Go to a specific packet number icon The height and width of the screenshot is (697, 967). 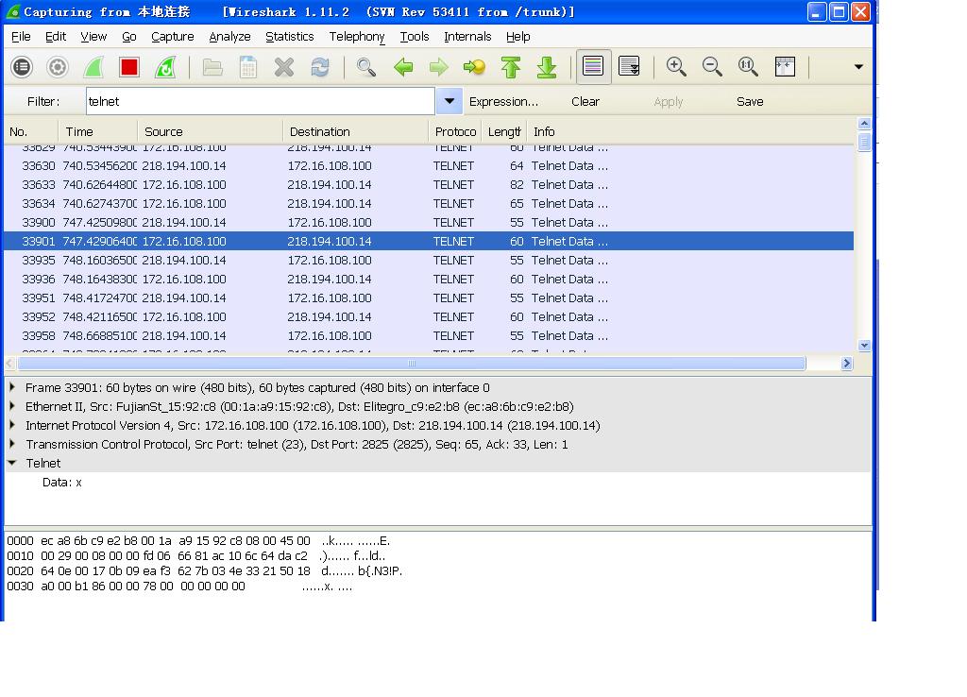(474, 67)
